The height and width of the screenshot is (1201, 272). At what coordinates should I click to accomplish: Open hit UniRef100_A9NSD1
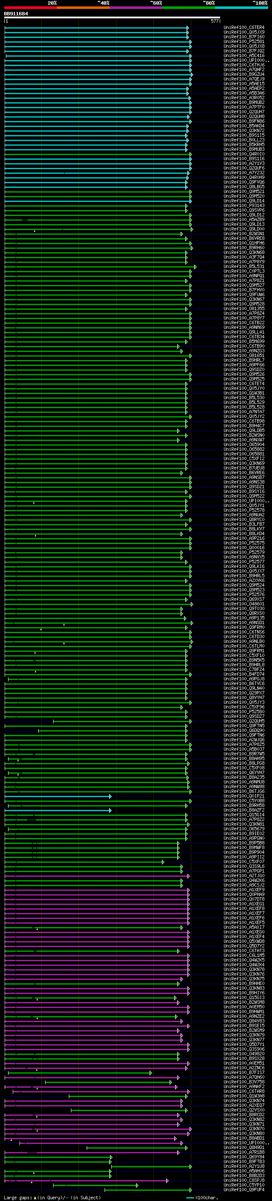(244, 622)
